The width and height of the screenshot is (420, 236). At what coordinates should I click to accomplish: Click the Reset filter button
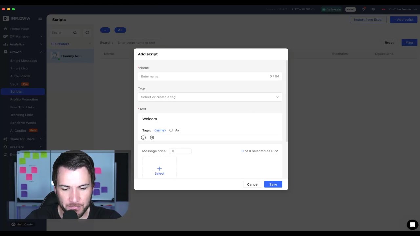389,43
